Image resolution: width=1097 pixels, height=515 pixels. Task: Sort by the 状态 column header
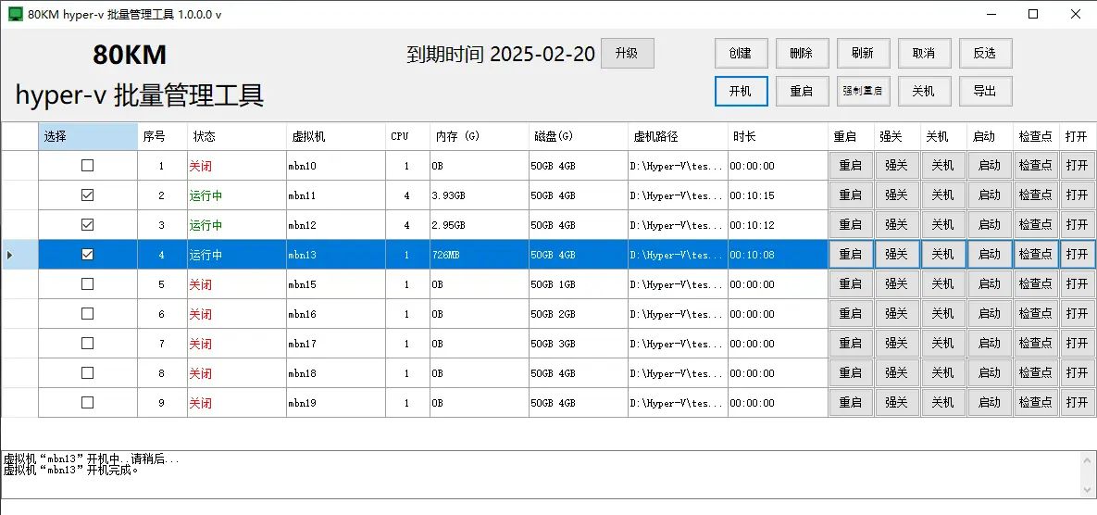236,136
